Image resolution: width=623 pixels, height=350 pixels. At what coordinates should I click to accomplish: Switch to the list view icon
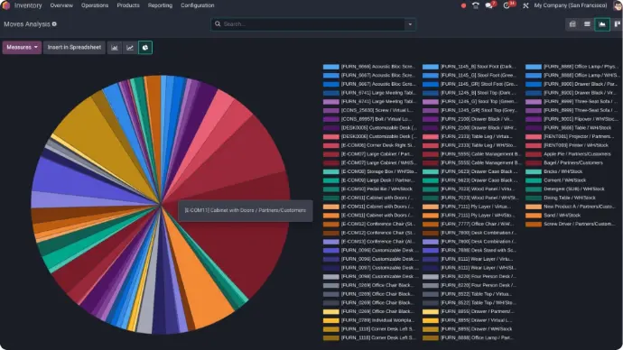click(x=587, y=24)
